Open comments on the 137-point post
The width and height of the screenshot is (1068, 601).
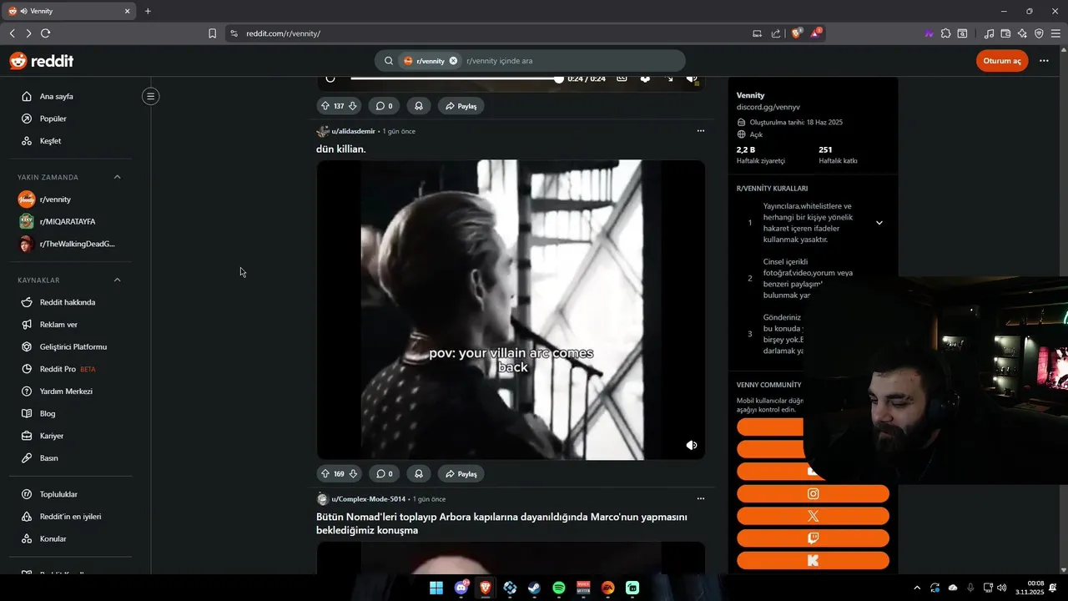coord(384,106)
